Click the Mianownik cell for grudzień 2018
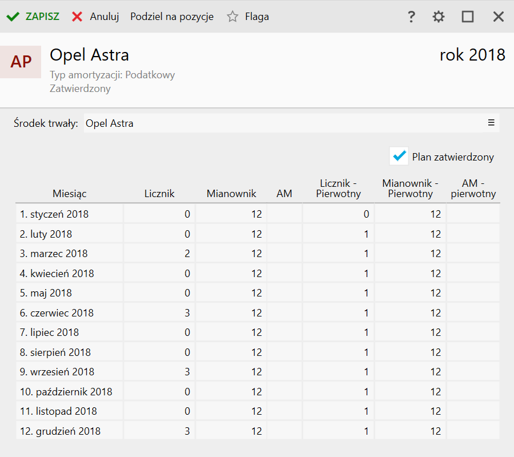Screen dimensions: 514x457 click(231, 431)
